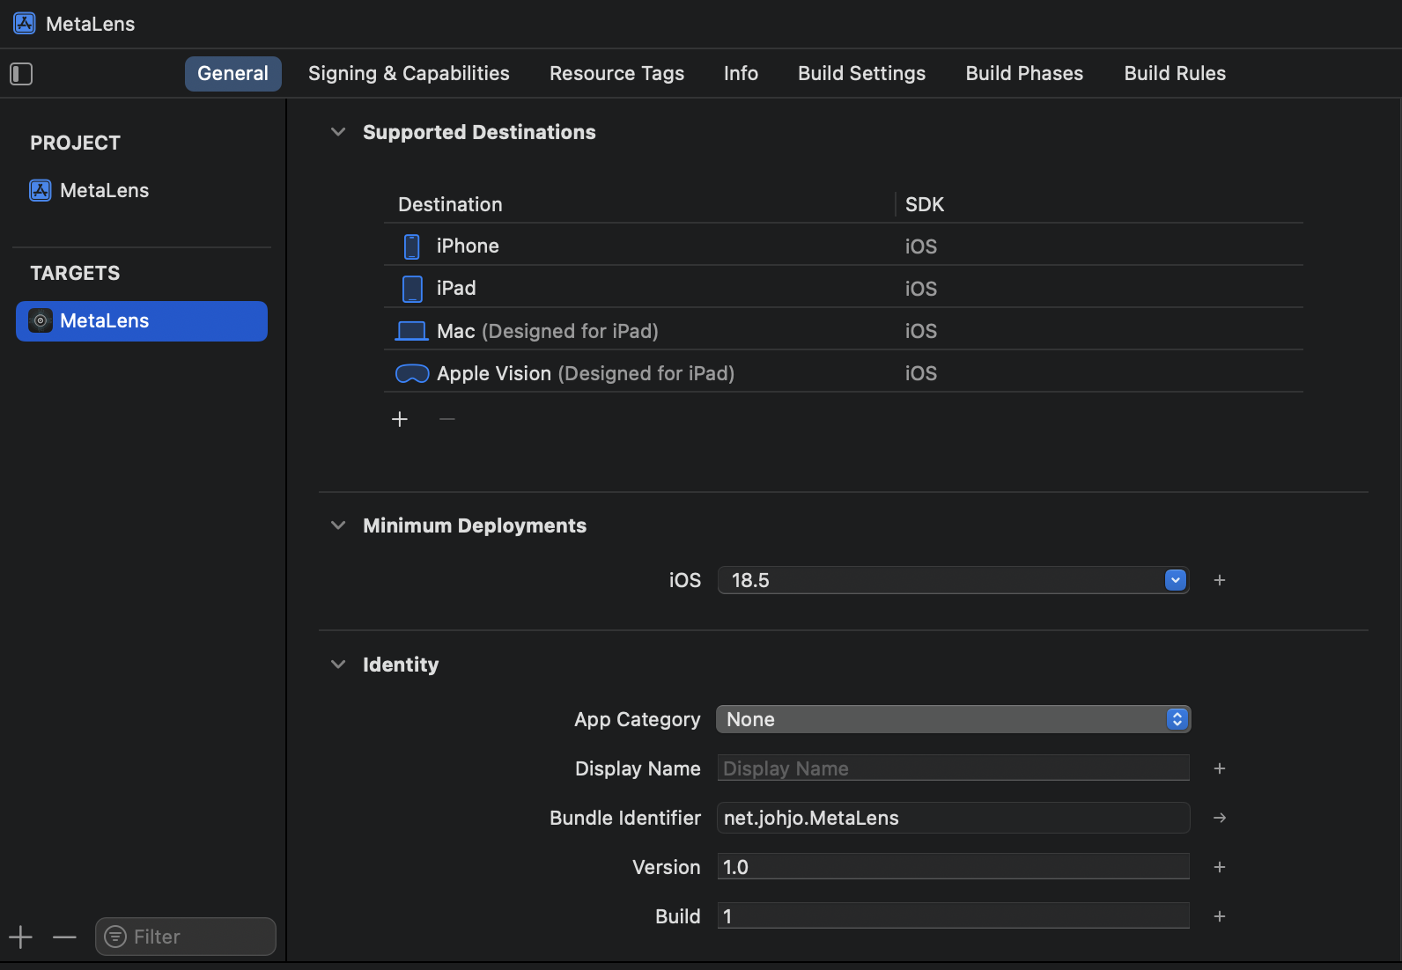
Task: Select the Apple Vision (Designed for iPad) row
Action: pos(844,373)
